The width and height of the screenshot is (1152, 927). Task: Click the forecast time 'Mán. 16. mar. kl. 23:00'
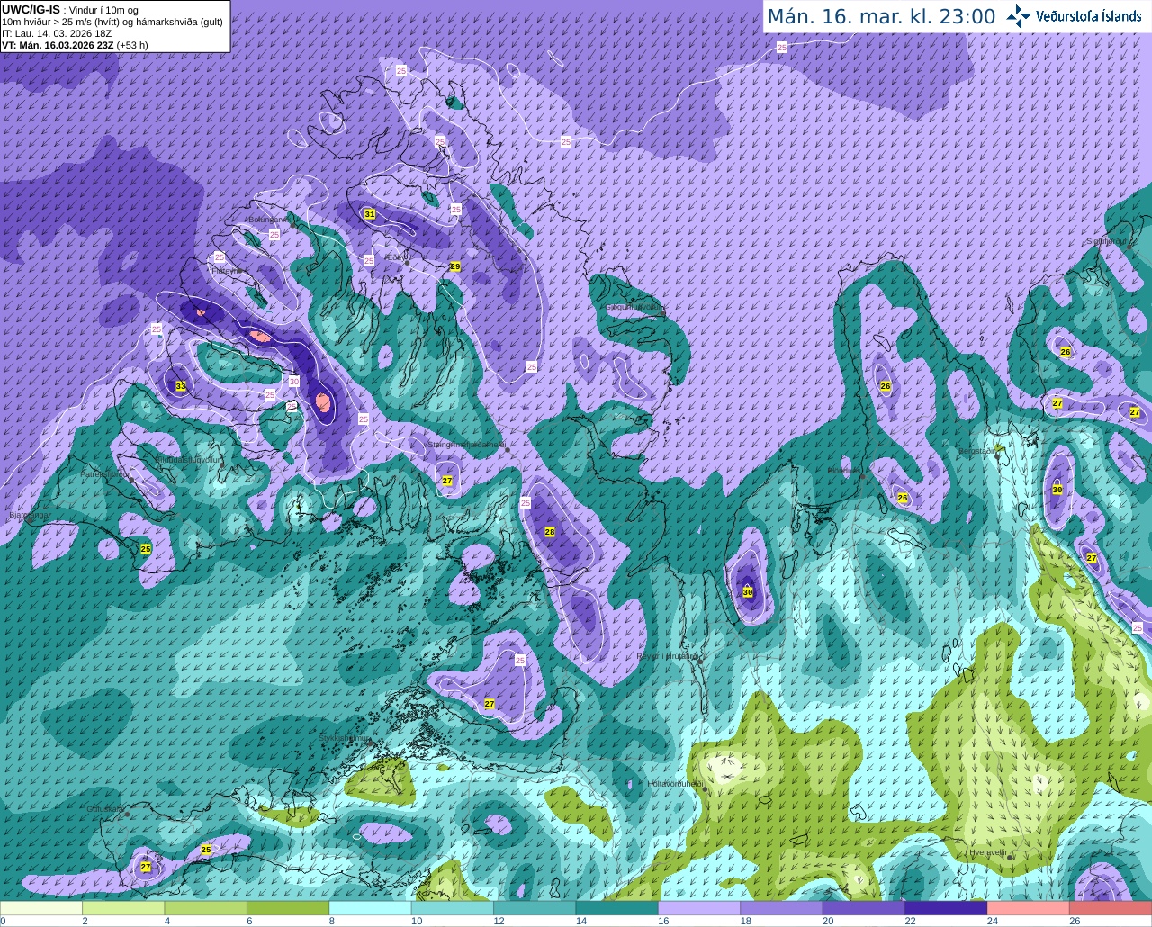tap(881, 17)
